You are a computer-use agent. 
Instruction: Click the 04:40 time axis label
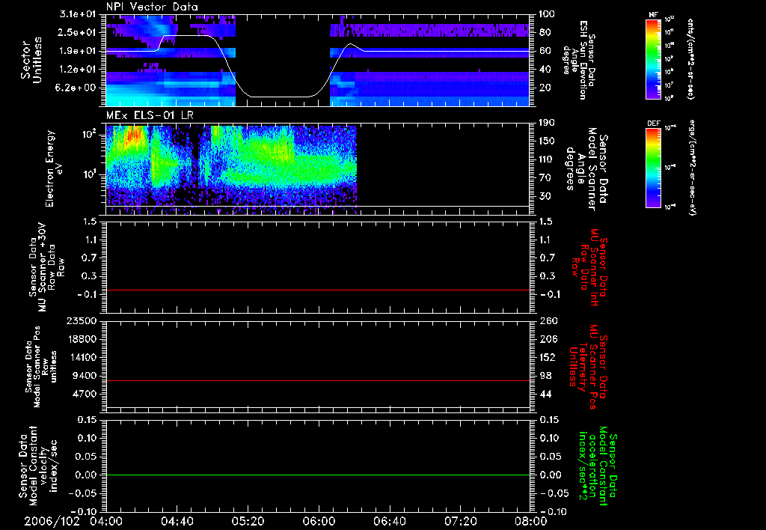[177, 521]
